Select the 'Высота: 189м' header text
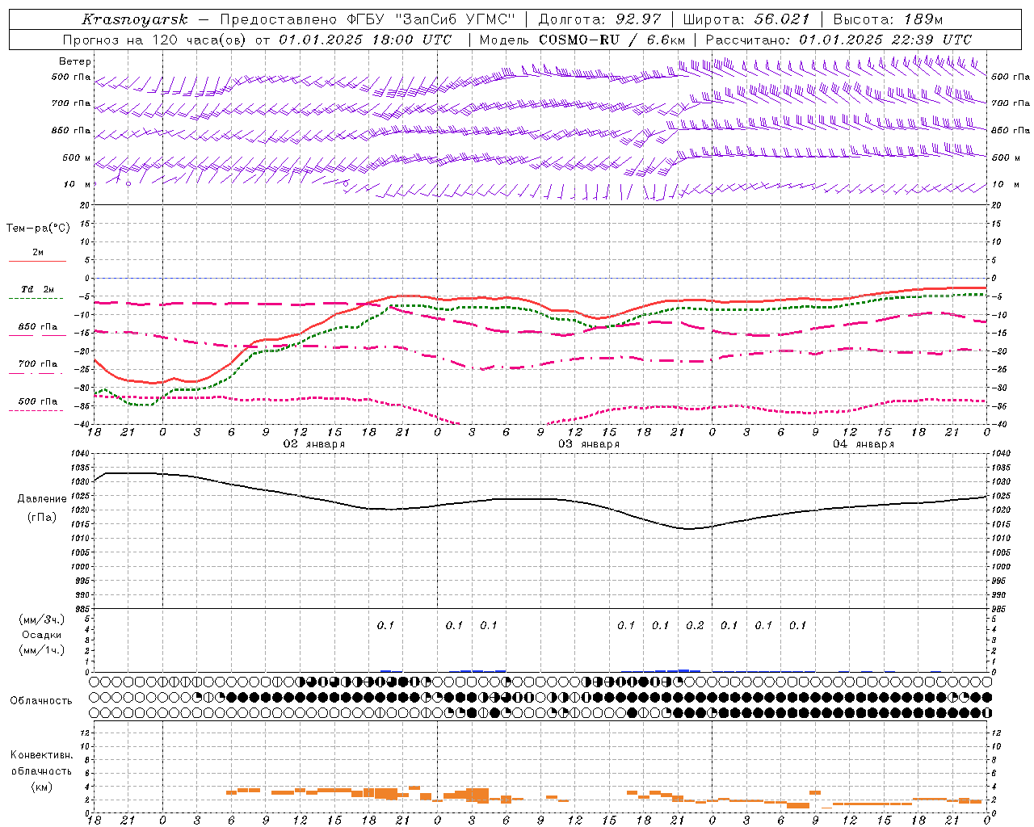 (x=887, y=19)
